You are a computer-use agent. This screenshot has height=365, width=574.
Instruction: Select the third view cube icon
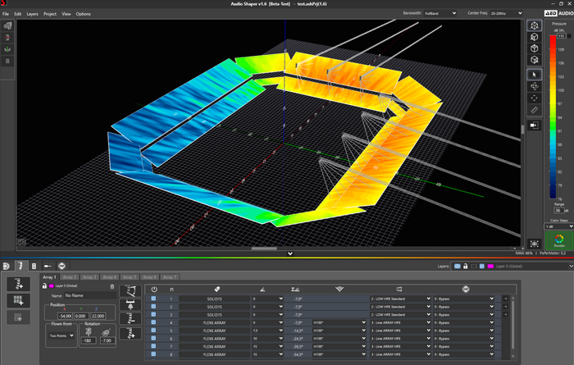(x=535, y=48)
